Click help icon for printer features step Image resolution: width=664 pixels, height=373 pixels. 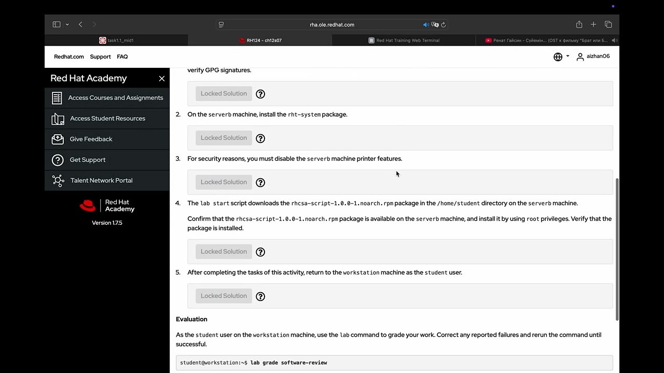[260, 182]
